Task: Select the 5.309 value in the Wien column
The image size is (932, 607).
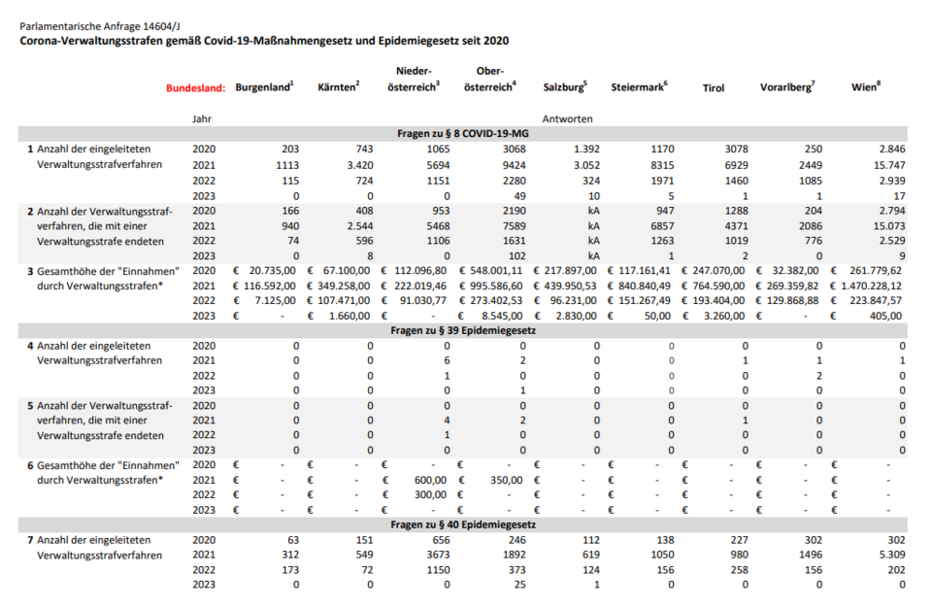Action: pyautogui.click(x=888, y=555)
